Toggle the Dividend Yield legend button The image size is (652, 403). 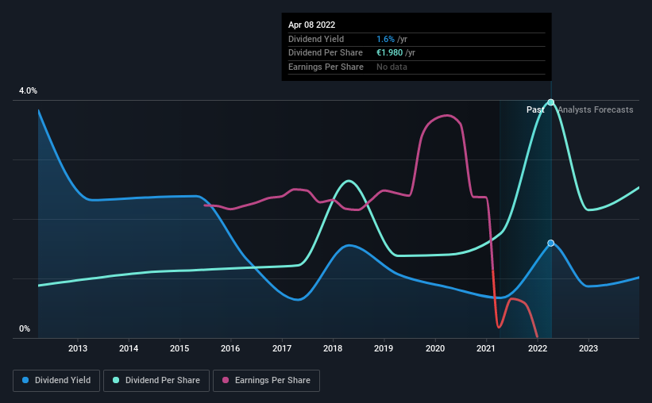pos(56,381)
